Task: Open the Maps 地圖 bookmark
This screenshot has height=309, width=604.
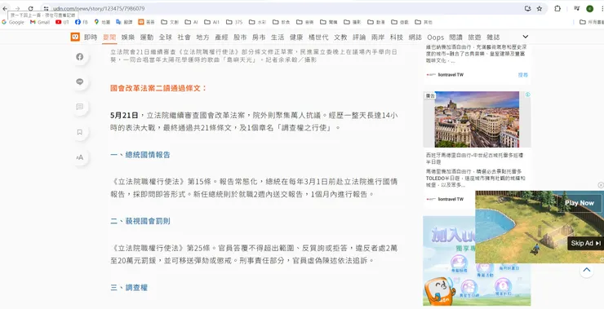Action: (x=102, y=22)
